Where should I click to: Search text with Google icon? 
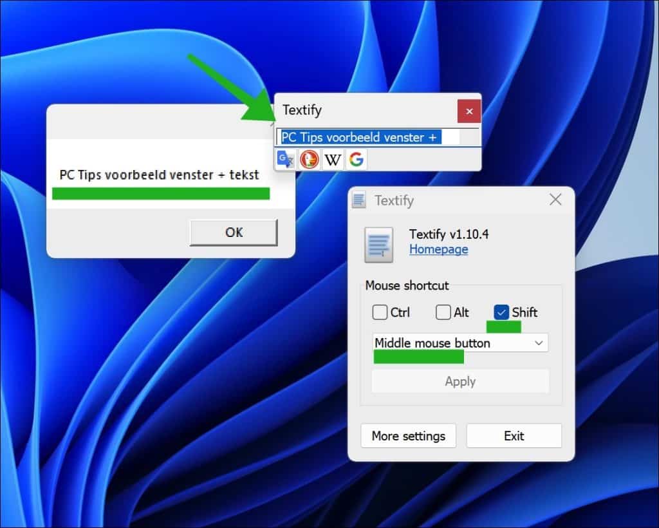356,160
